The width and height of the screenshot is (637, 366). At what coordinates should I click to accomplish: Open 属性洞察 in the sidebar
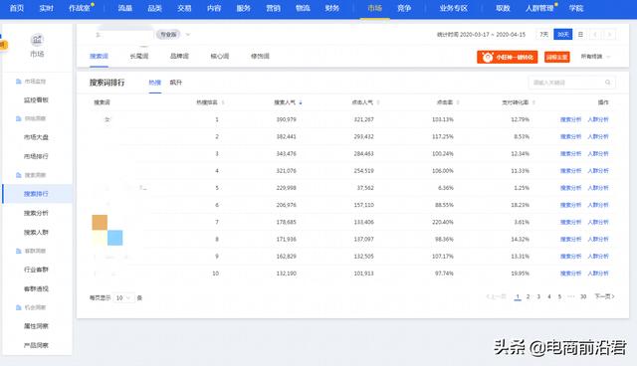pos(36,326)
